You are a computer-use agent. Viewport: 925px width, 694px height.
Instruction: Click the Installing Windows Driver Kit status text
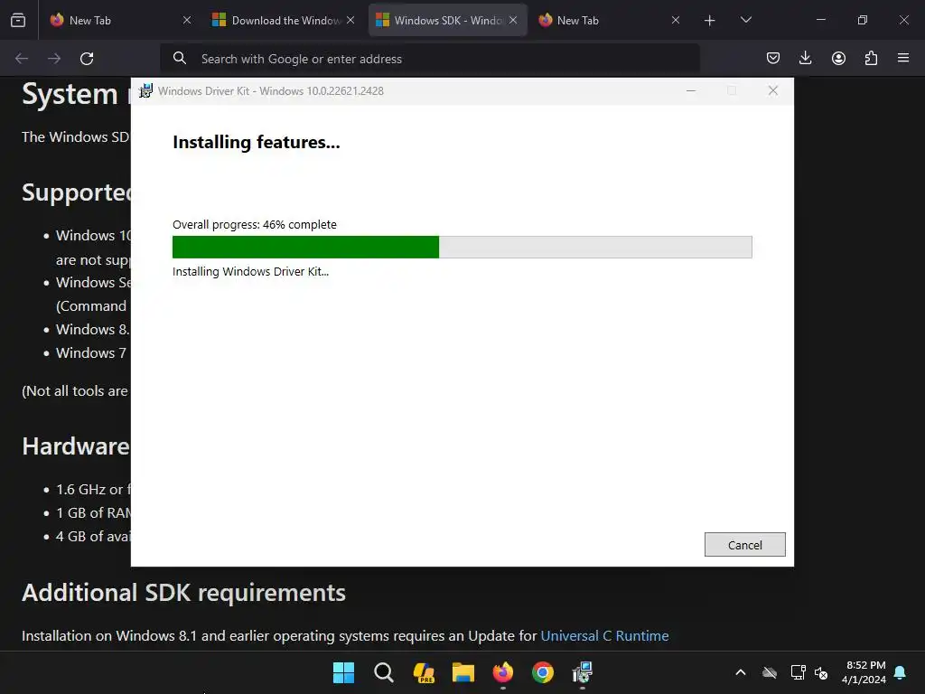point(250,271)
